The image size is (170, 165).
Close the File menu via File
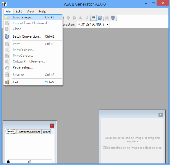click(8, 11)
